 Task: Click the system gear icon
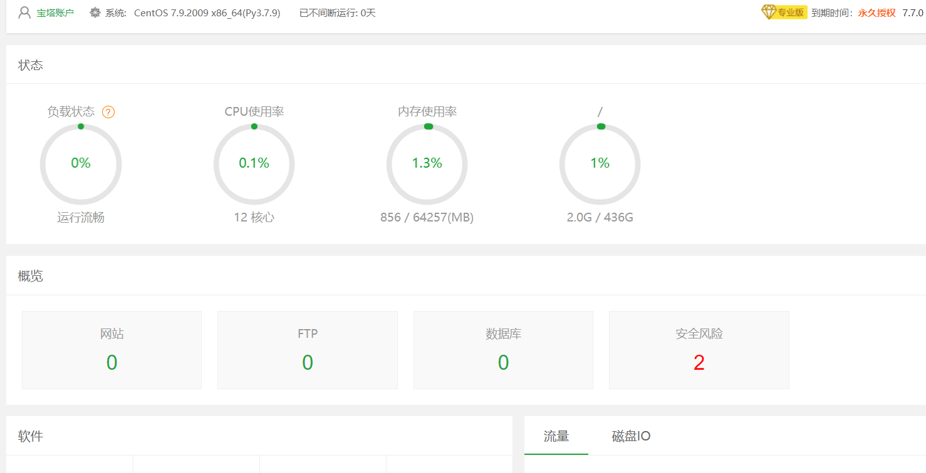(95, 13)
